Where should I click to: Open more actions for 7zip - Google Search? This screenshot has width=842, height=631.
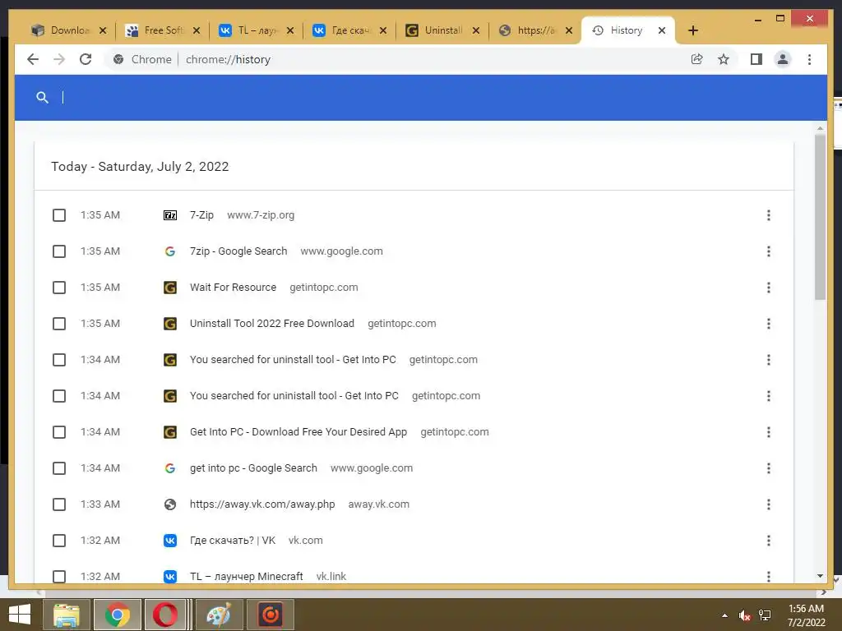(x=769, y=251)
